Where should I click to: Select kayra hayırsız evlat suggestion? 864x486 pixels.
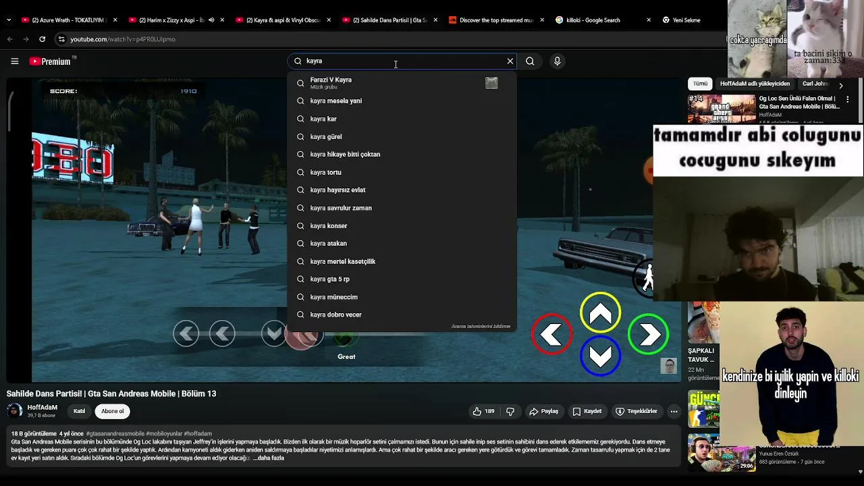tap(402, 190)
